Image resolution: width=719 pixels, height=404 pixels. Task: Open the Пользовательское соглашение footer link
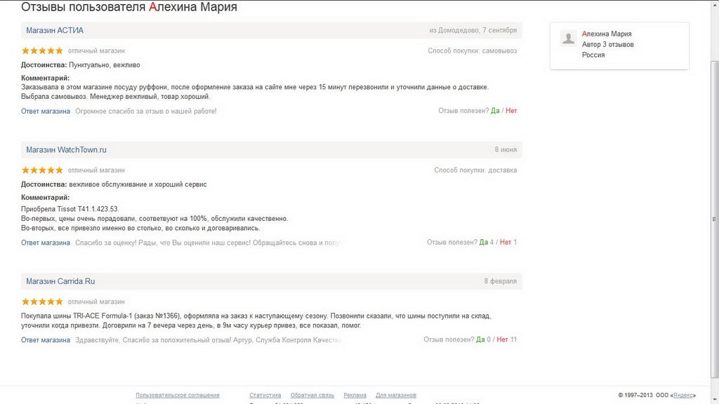coord(178,396)
